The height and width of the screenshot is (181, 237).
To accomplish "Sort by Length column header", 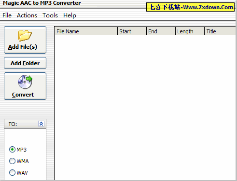I will [x=190, y=31].
